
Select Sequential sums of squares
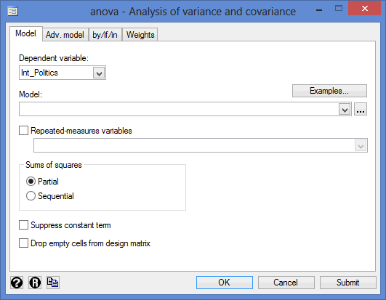pyautogui.click(x=31, y=196)
